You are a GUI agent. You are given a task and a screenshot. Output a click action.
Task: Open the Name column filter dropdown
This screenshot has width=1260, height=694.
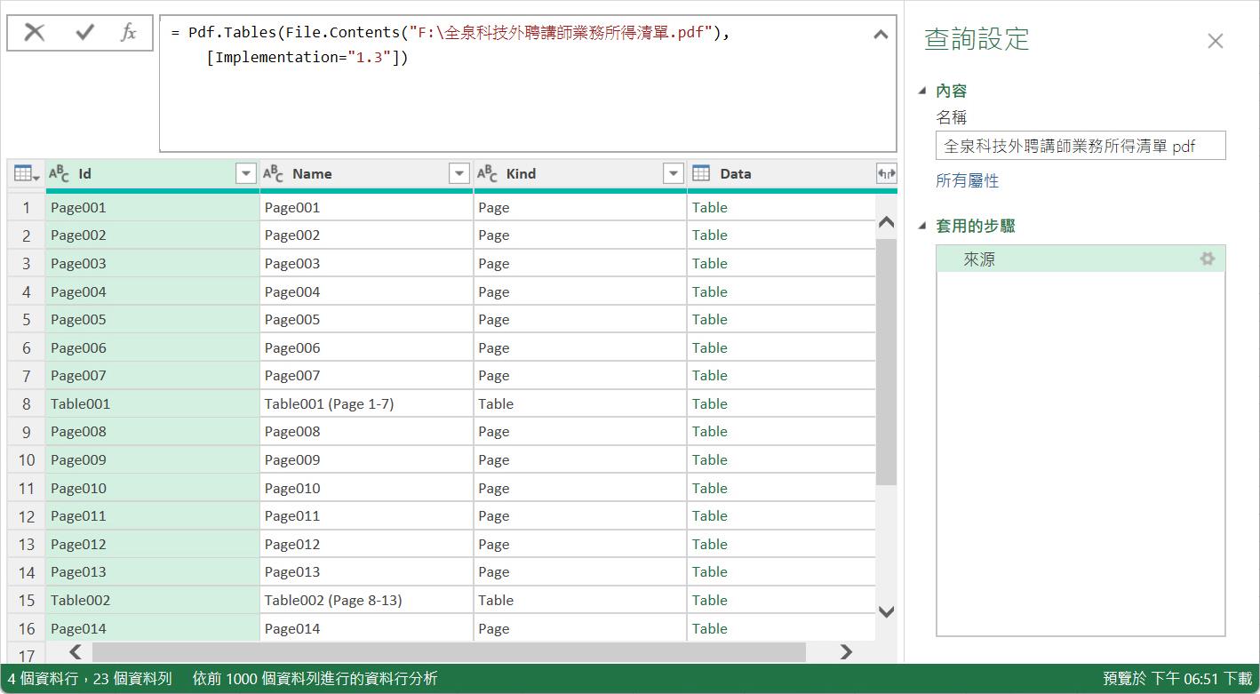(459, 174)
